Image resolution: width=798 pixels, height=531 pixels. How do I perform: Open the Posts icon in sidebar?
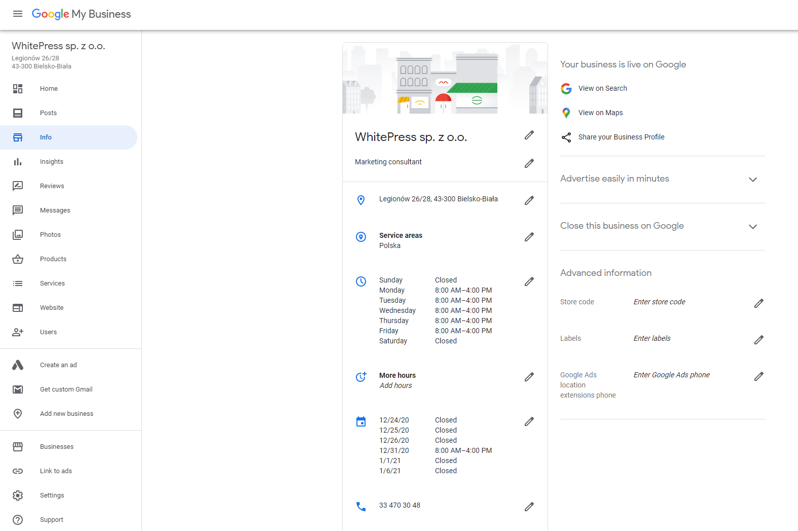(18, 113)
